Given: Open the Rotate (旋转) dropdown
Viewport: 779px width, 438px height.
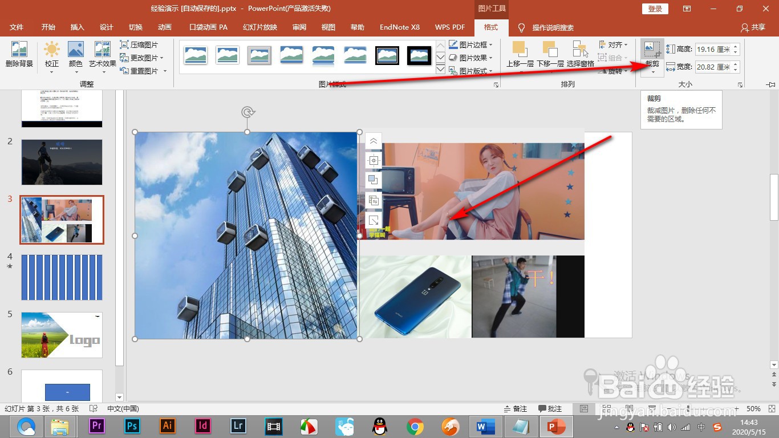Looking at the screenshot, I should (x=614, y=71).
